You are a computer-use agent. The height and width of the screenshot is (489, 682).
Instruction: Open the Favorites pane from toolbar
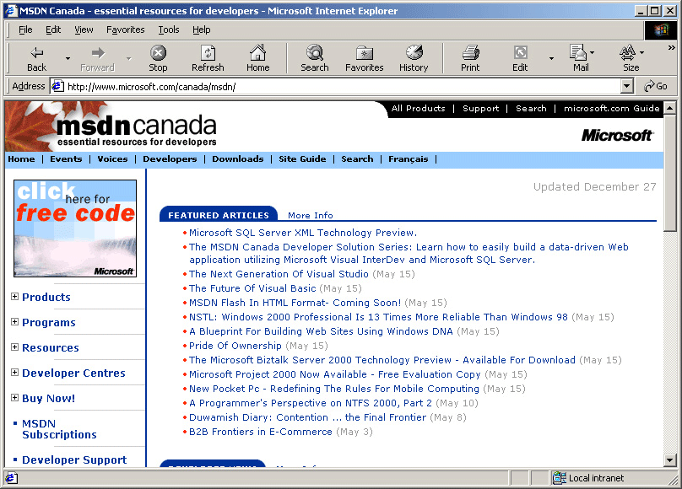[x=365, y=59]
